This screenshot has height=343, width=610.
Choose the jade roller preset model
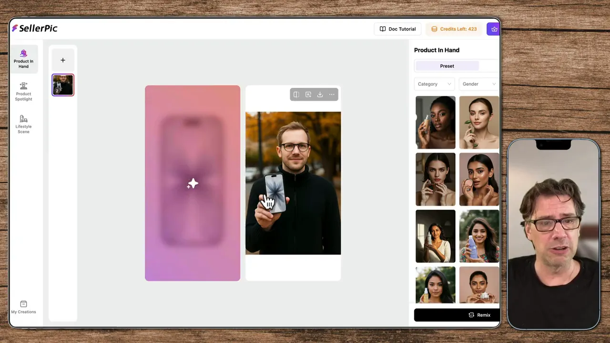[x=479, y=122]
